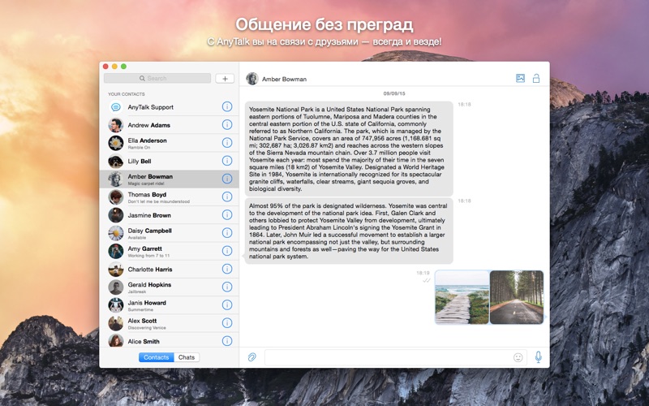
Task: Open shared media gallery icon in chat header
Action: point(520,78)
